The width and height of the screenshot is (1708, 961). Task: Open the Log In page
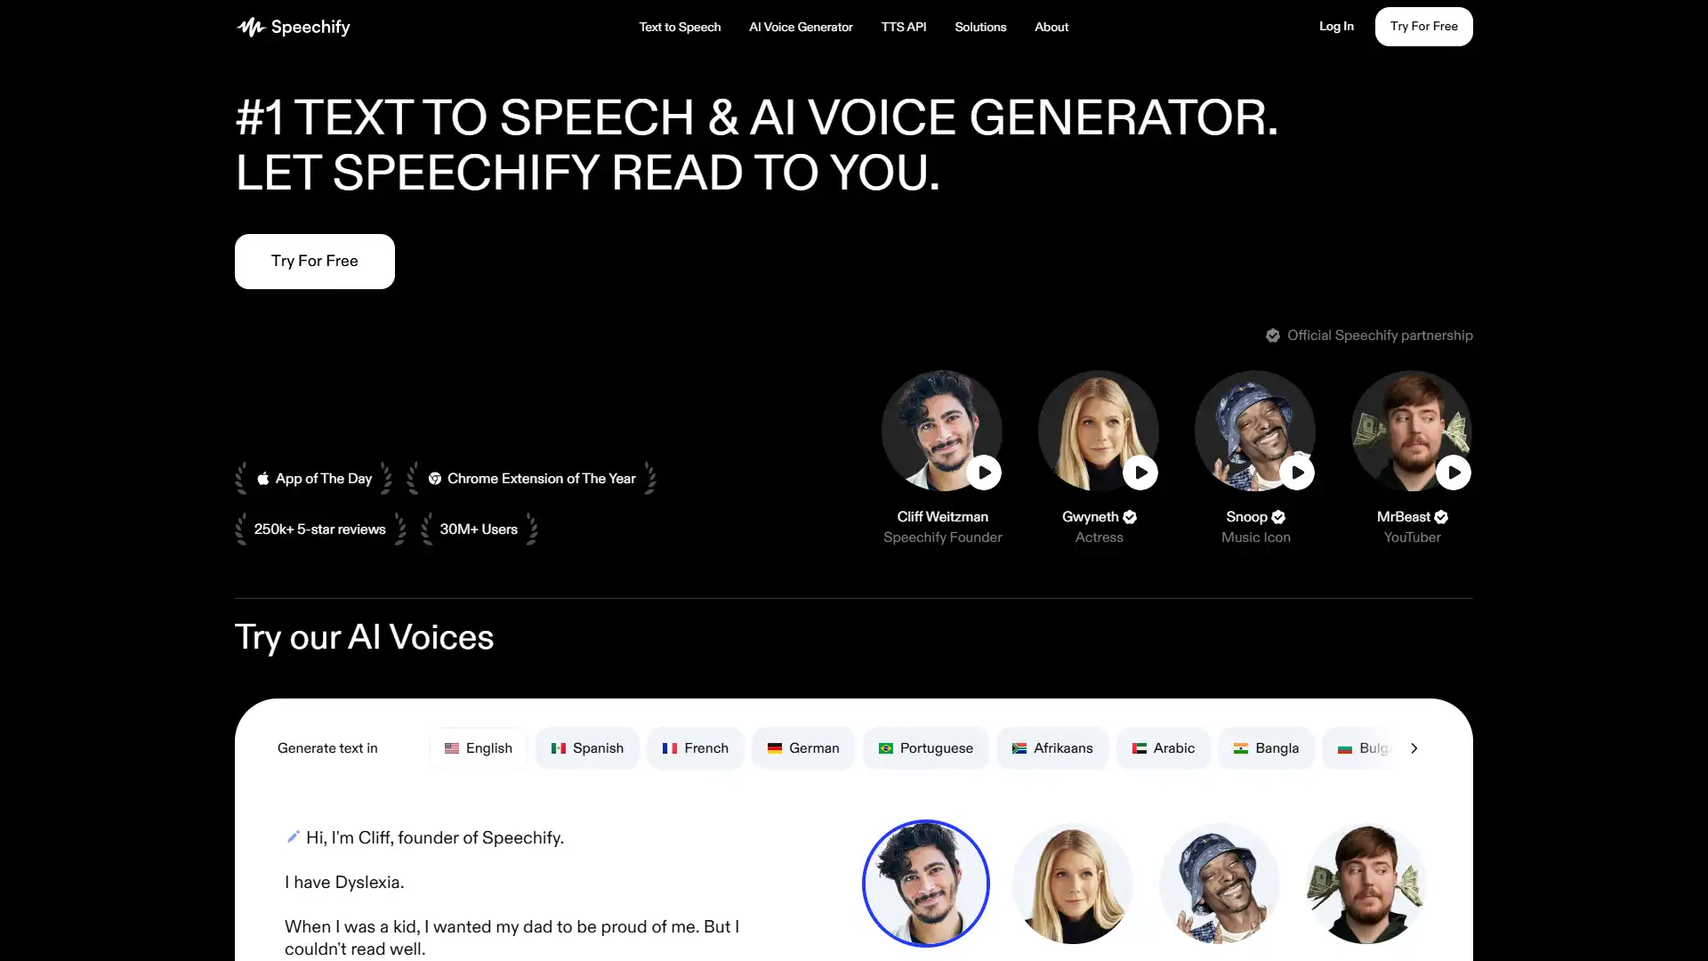click(1335, 26)
